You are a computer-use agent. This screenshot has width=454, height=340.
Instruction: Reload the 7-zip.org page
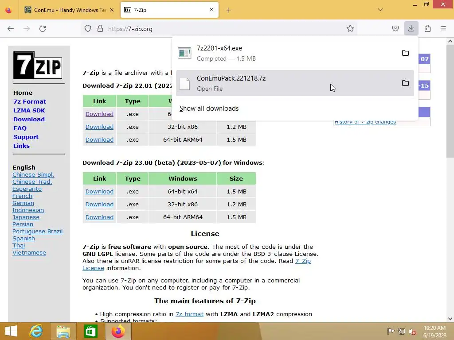coord(43,29)
